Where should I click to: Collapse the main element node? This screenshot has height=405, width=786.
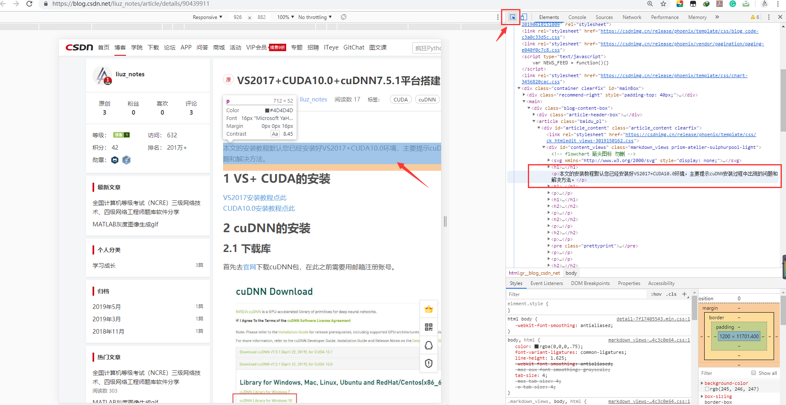524,101
